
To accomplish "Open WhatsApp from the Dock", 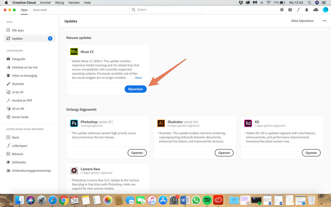I will (x=196, y=200).
